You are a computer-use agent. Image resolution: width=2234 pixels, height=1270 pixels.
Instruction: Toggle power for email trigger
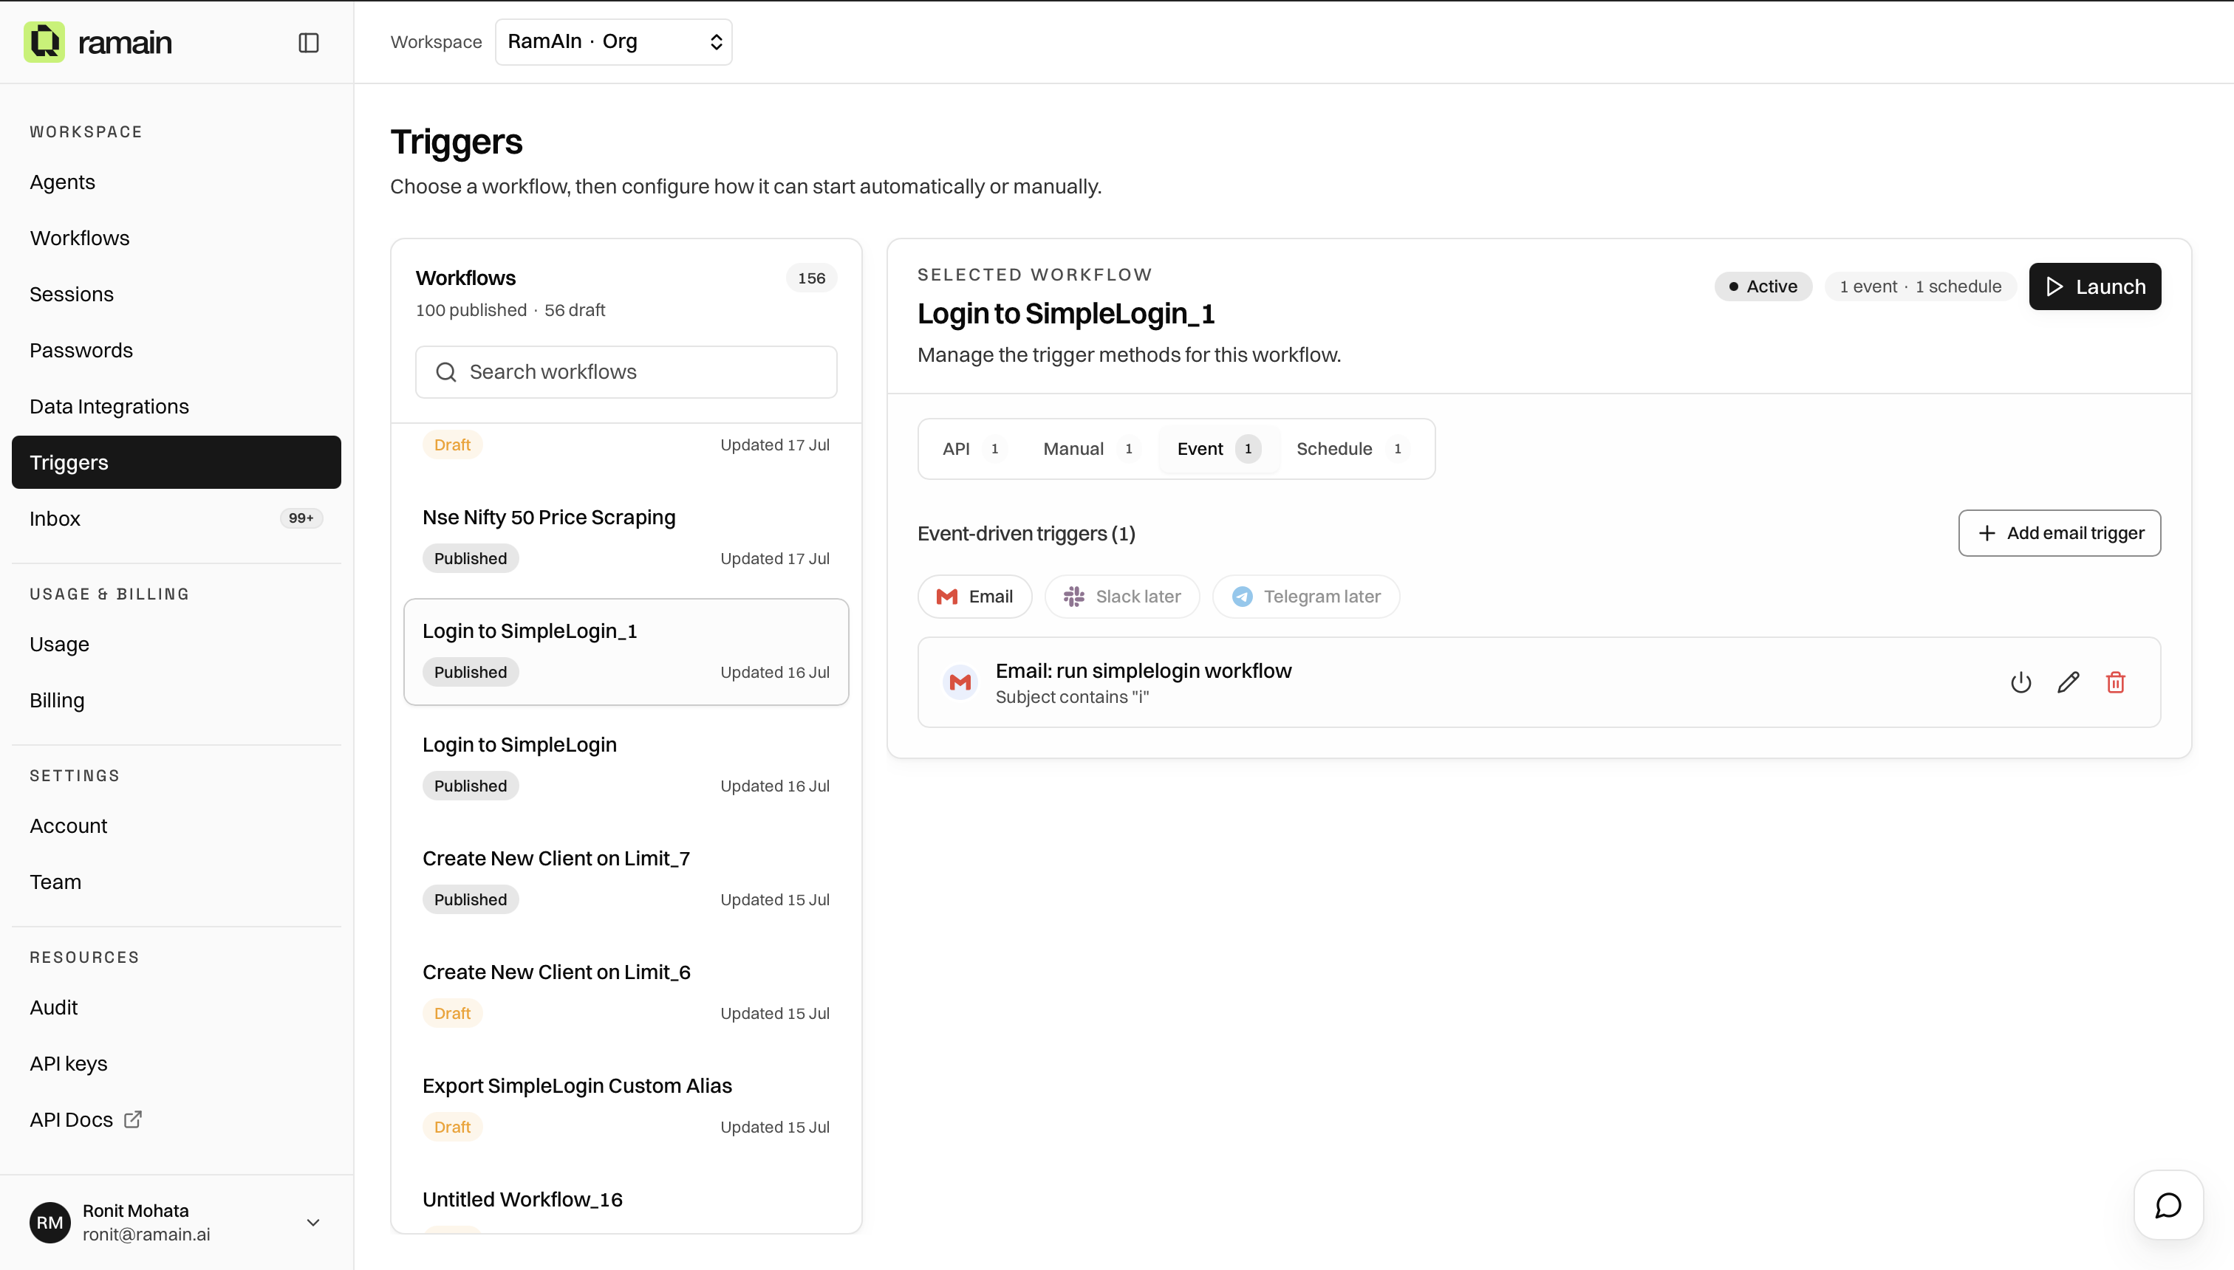click(2021, 682)
